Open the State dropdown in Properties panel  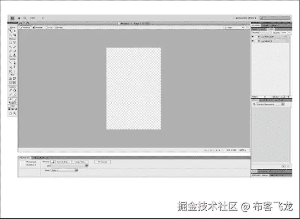coord(64,170)
